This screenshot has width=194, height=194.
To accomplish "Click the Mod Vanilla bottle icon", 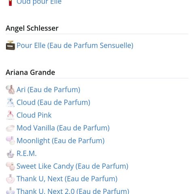I will pos(11,128).
